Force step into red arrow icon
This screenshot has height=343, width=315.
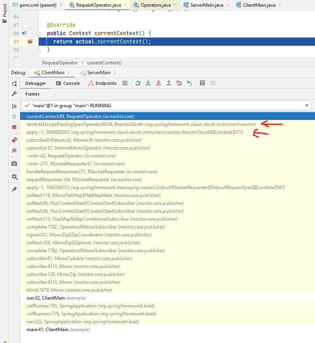(x=158, y=83)
